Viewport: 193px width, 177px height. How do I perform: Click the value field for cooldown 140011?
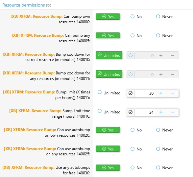[x=145, y=74]
